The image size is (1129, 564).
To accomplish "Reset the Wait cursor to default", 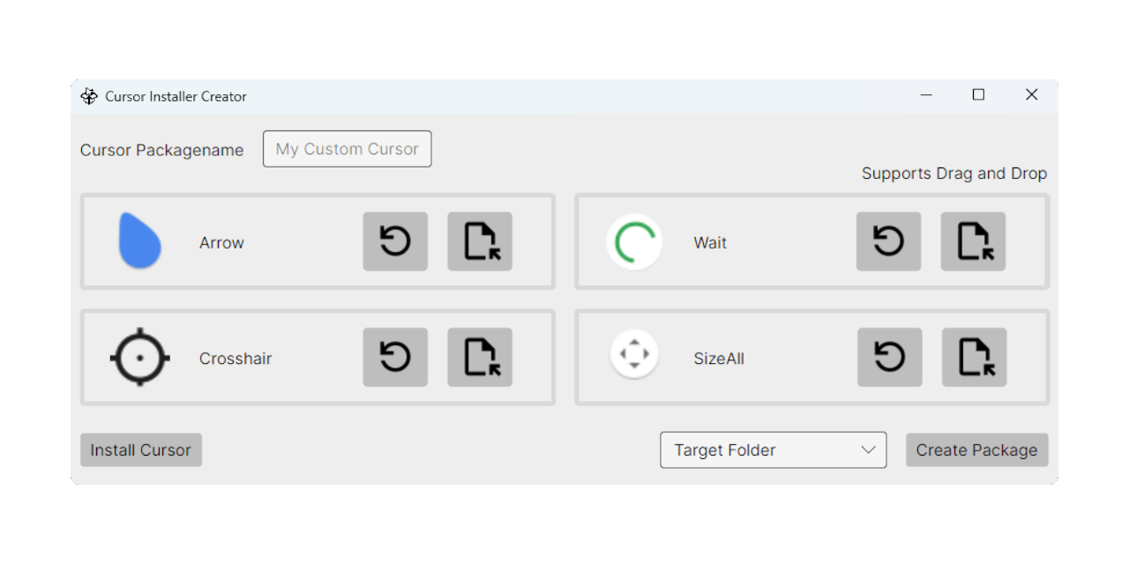I will [888, 241].
